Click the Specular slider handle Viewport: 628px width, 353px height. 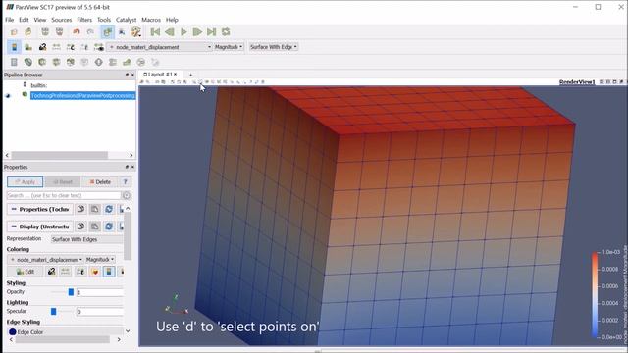click(53, 312)
